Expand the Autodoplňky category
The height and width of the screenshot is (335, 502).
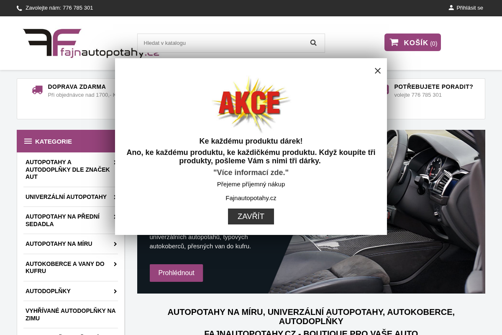point(115,291)
